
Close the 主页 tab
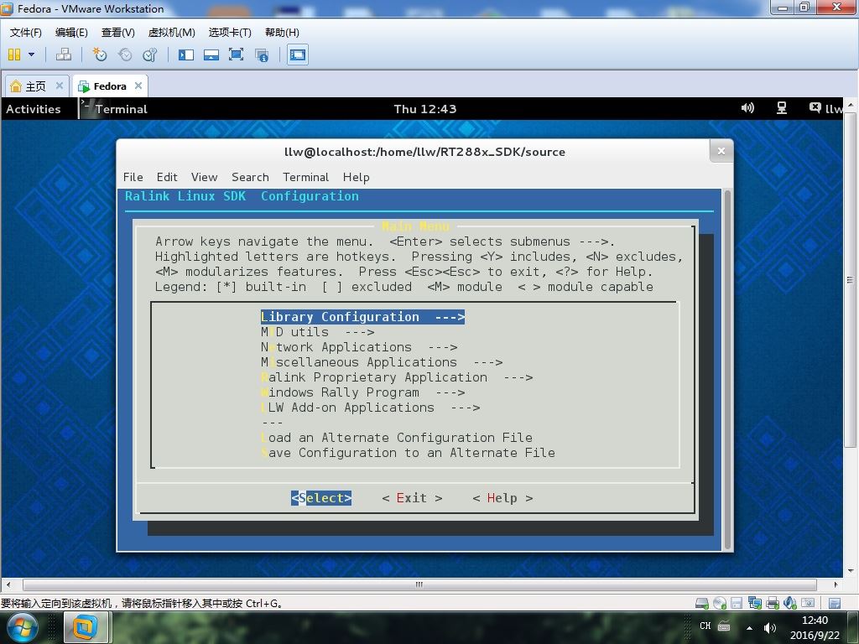[60, 86]
